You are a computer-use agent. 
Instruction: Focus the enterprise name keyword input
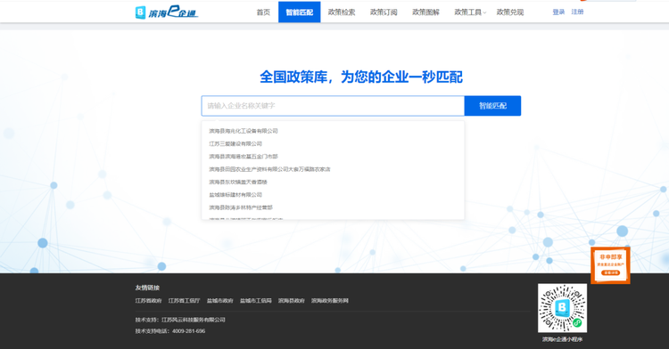click(x=333, y=106)
